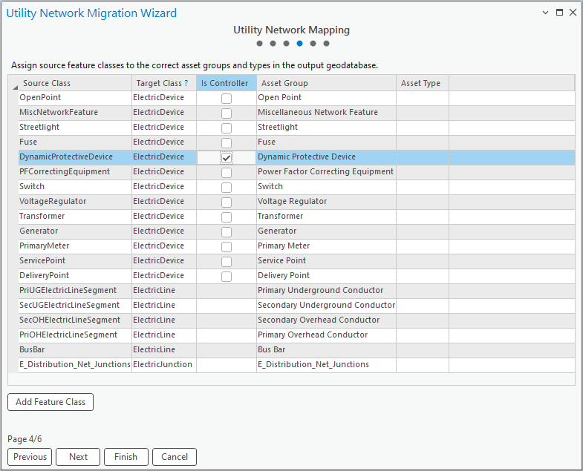Image resolution: width=583 pixels, height=471 pixels.
Task: Check Is Controller for PFCorrectingEquipment
Action: [x=227, y=173]
